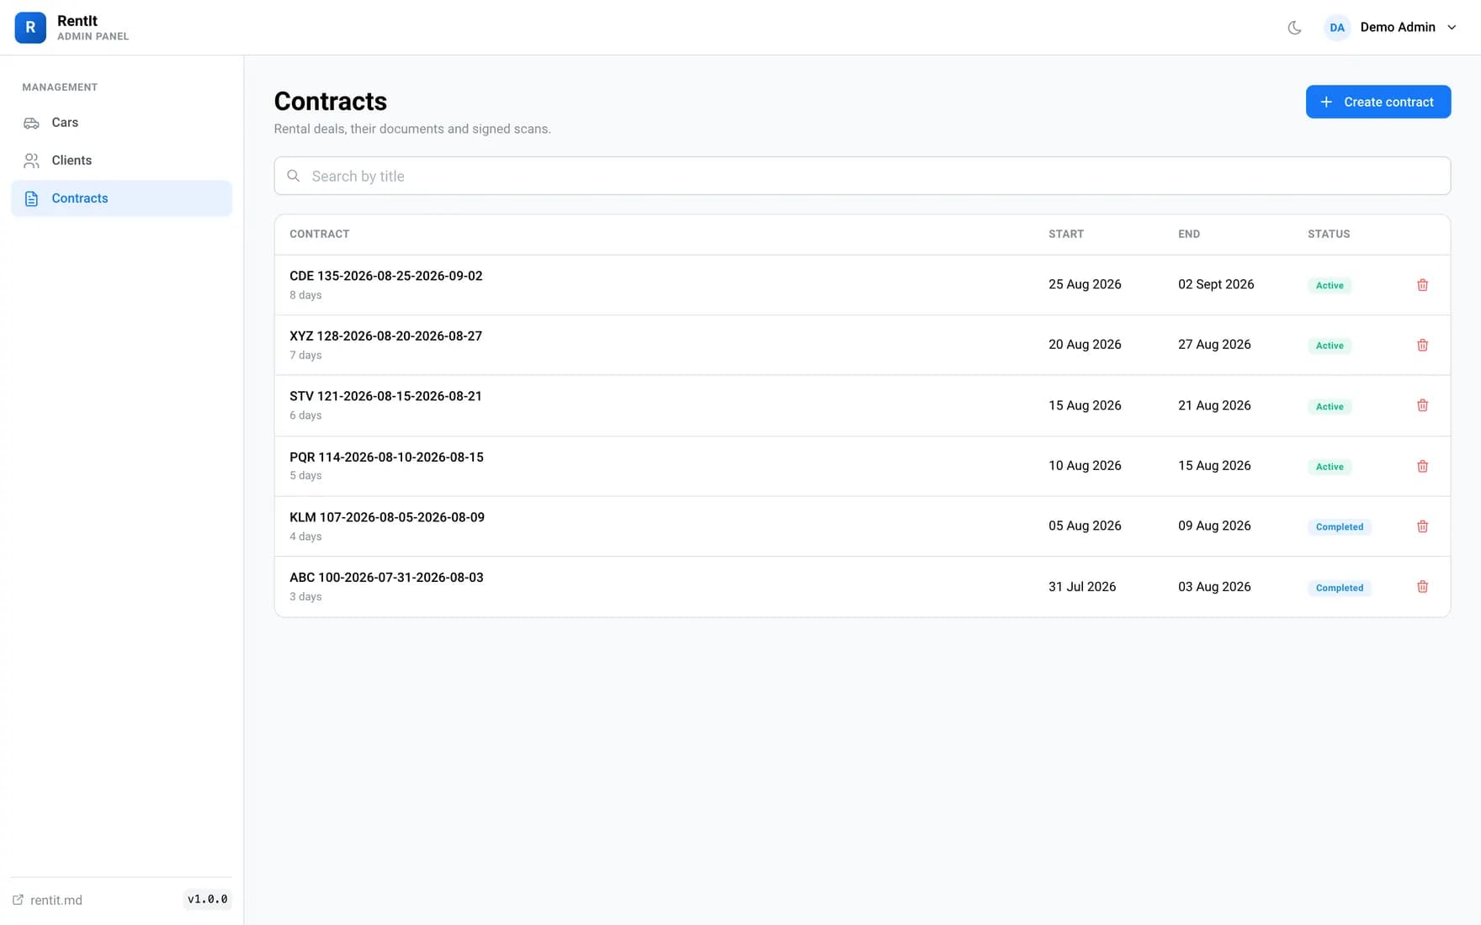The width and height of the screenshot is (1481, 925).
Task: Delete contract STV 121
Action: 1422,405
